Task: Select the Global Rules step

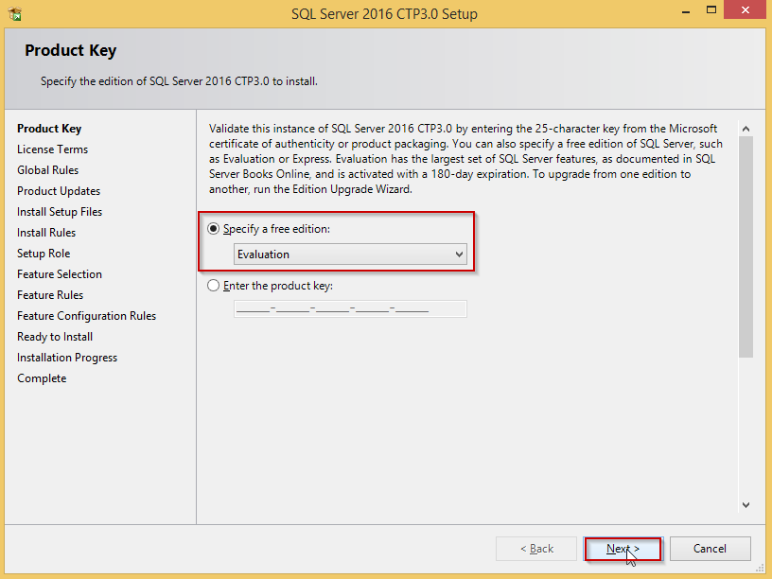Action: (47, 170)
